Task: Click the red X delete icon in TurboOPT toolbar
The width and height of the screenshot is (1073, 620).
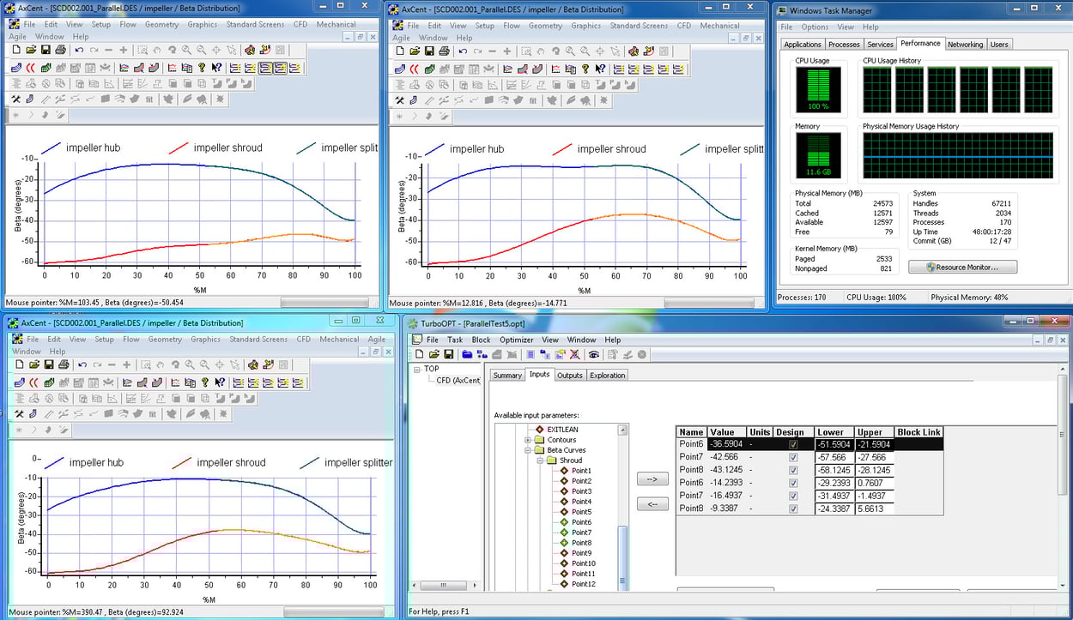Action: tap(575, 354)
